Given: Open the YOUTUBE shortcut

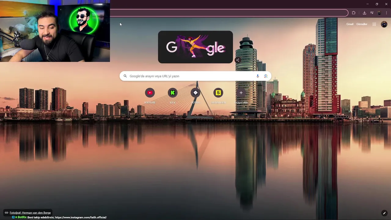Looking at the screenshot, I should (150, 96).
